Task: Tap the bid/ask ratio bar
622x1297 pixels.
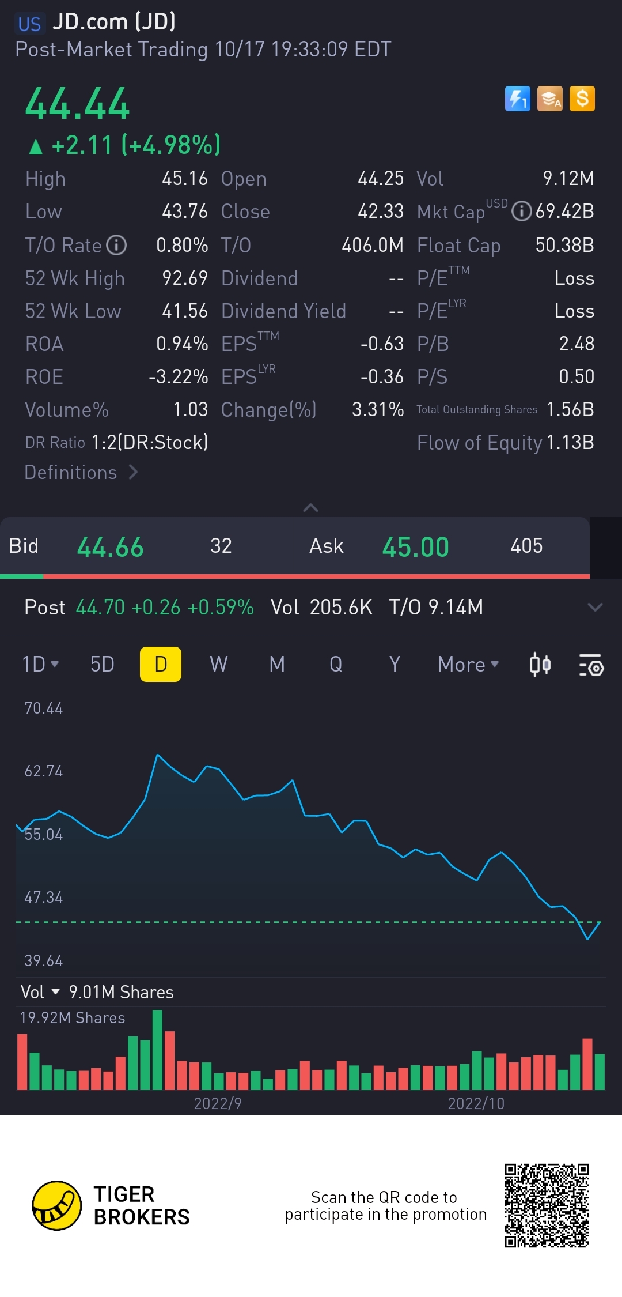Action: coord(295,576)
